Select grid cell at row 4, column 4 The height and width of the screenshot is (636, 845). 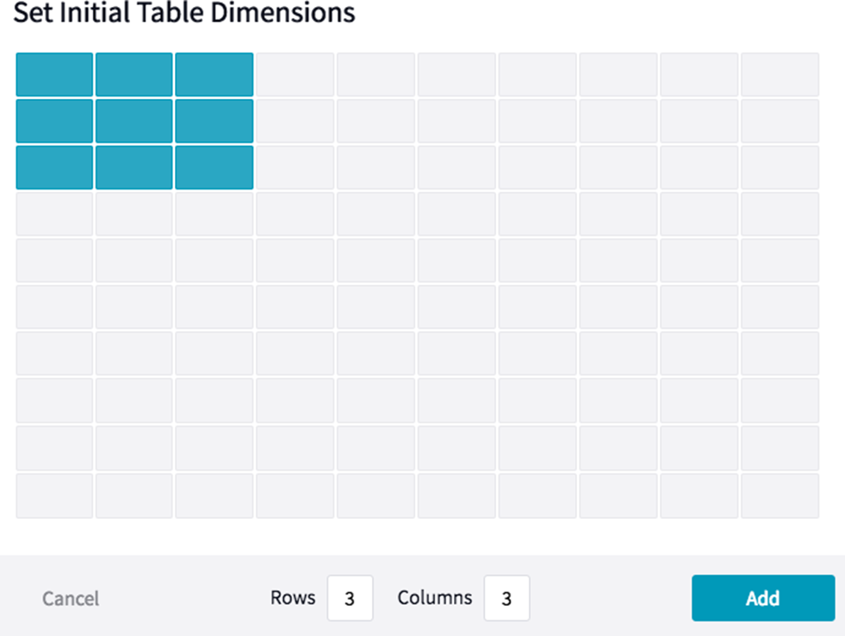(x=295, y=214)
